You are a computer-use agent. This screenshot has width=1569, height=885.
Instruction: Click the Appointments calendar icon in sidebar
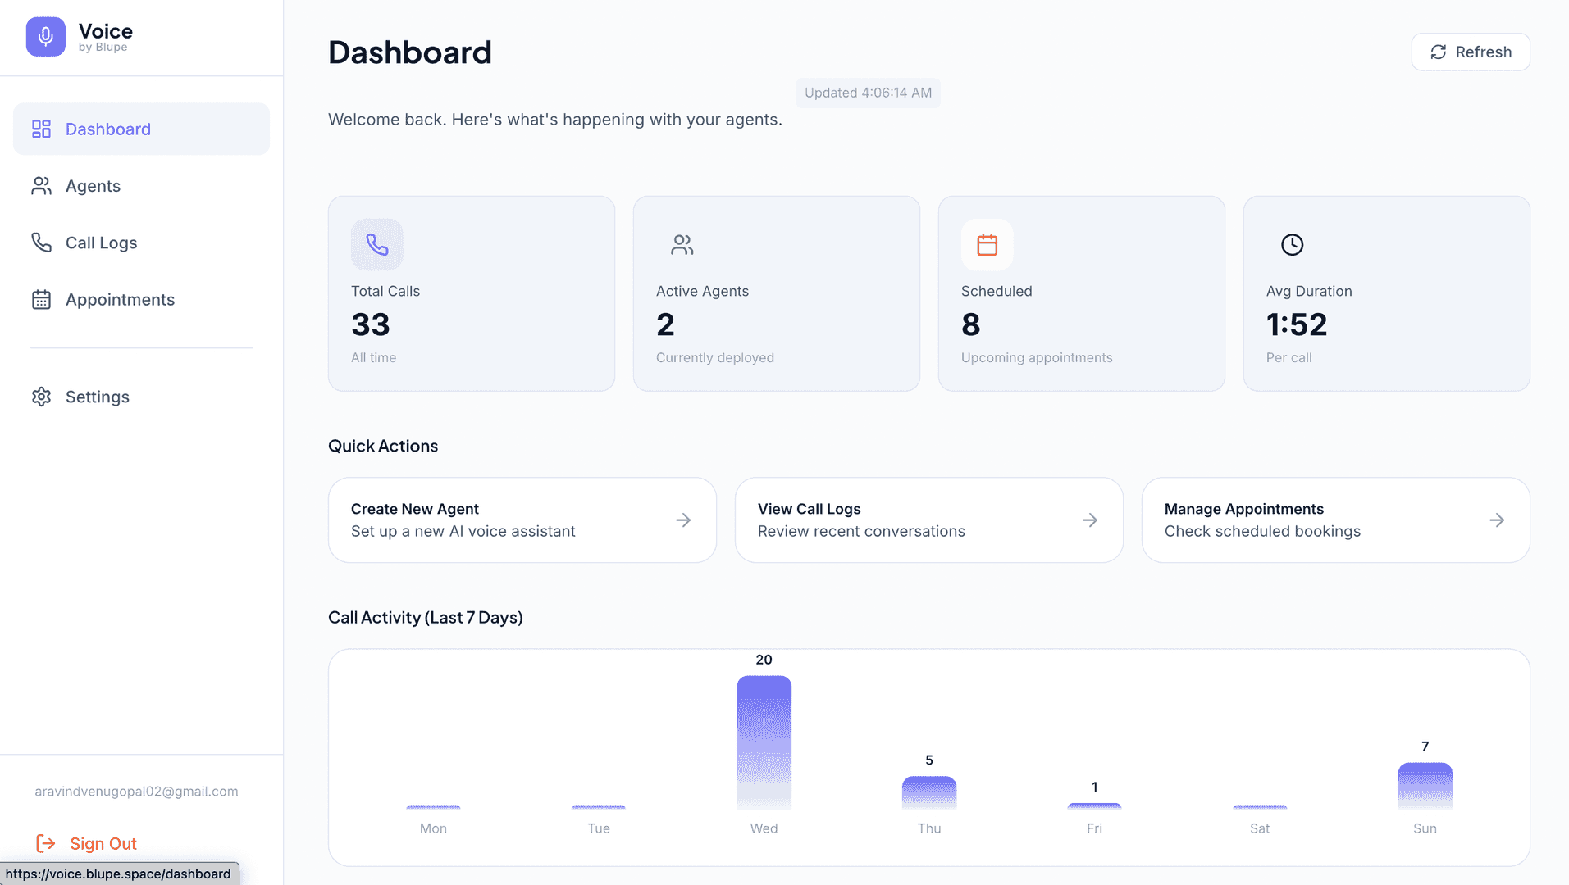point(41,300)
